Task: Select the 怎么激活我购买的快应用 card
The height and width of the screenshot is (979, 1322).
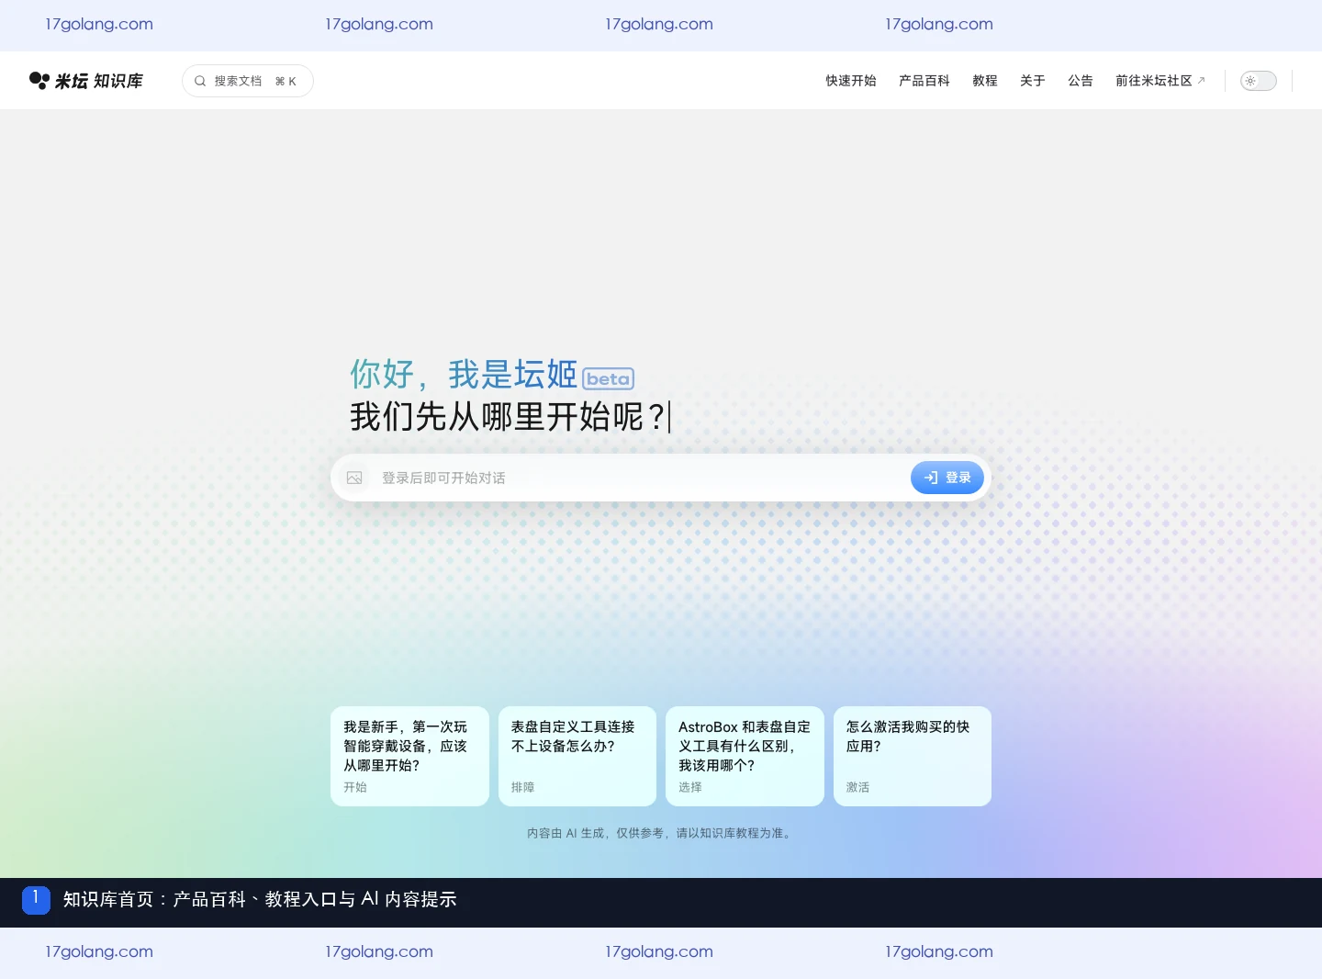Action: (913, 756)
